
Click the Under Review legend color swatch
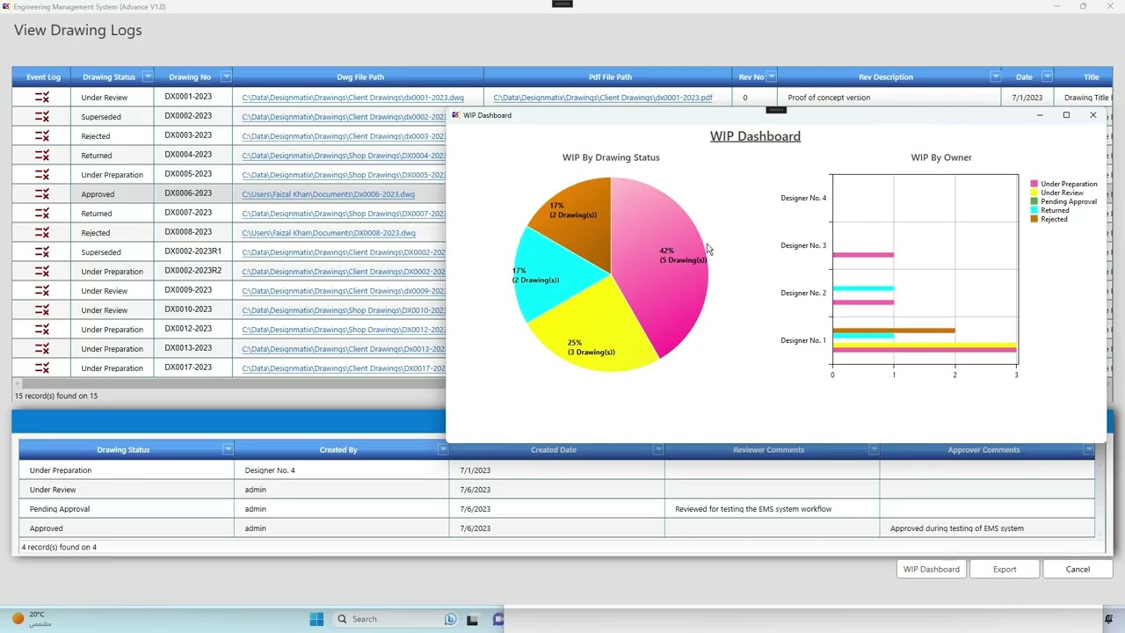click(1034, 193)
